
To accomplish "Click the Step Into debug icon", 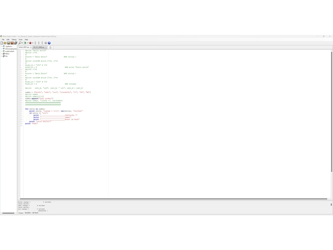I will point(35,43).
